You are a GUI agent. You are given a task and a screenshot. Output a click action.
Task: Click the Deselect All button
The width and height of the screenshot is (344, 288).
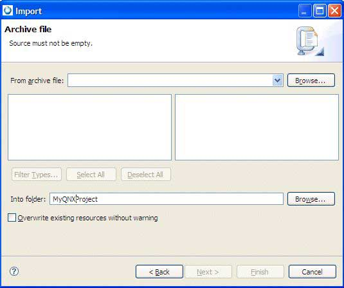click(x=146, y=175)
